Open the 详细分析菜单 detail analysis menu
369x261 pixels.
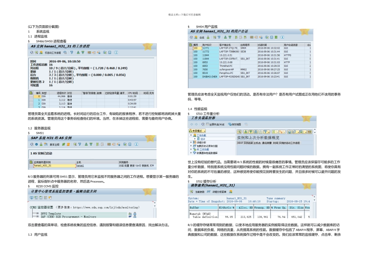point(219,192)
